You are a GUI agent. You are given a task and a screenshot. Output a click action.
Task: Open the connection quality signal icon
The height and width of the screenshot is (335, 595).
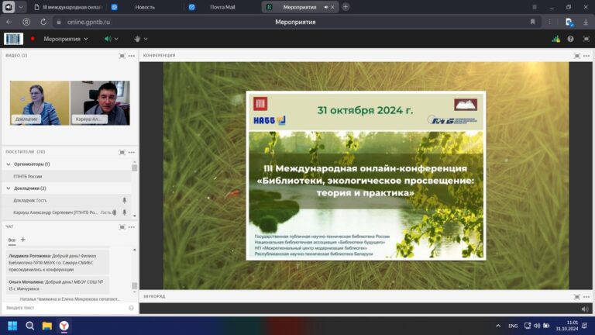[555, 39]
